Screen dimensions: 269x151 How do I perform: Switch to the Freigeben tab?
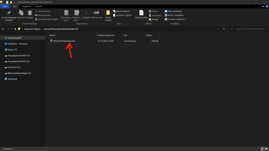pos(26,6)
